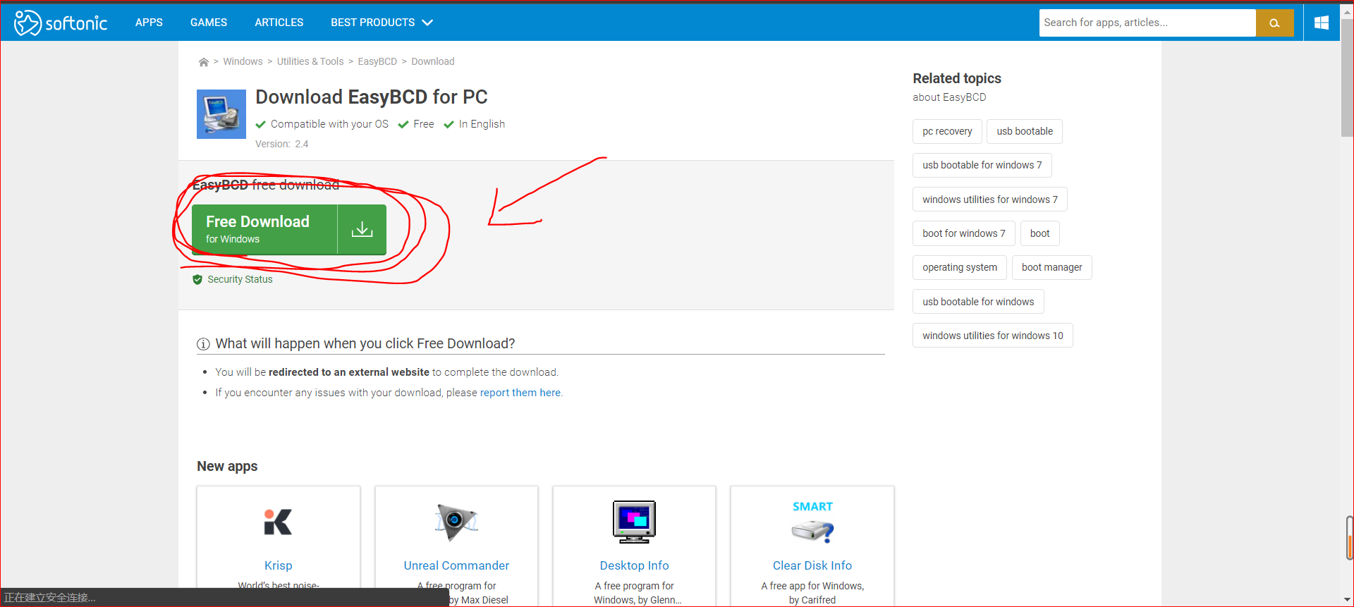Click report them here link
The image size is (1354, 607).
[520, 393]
